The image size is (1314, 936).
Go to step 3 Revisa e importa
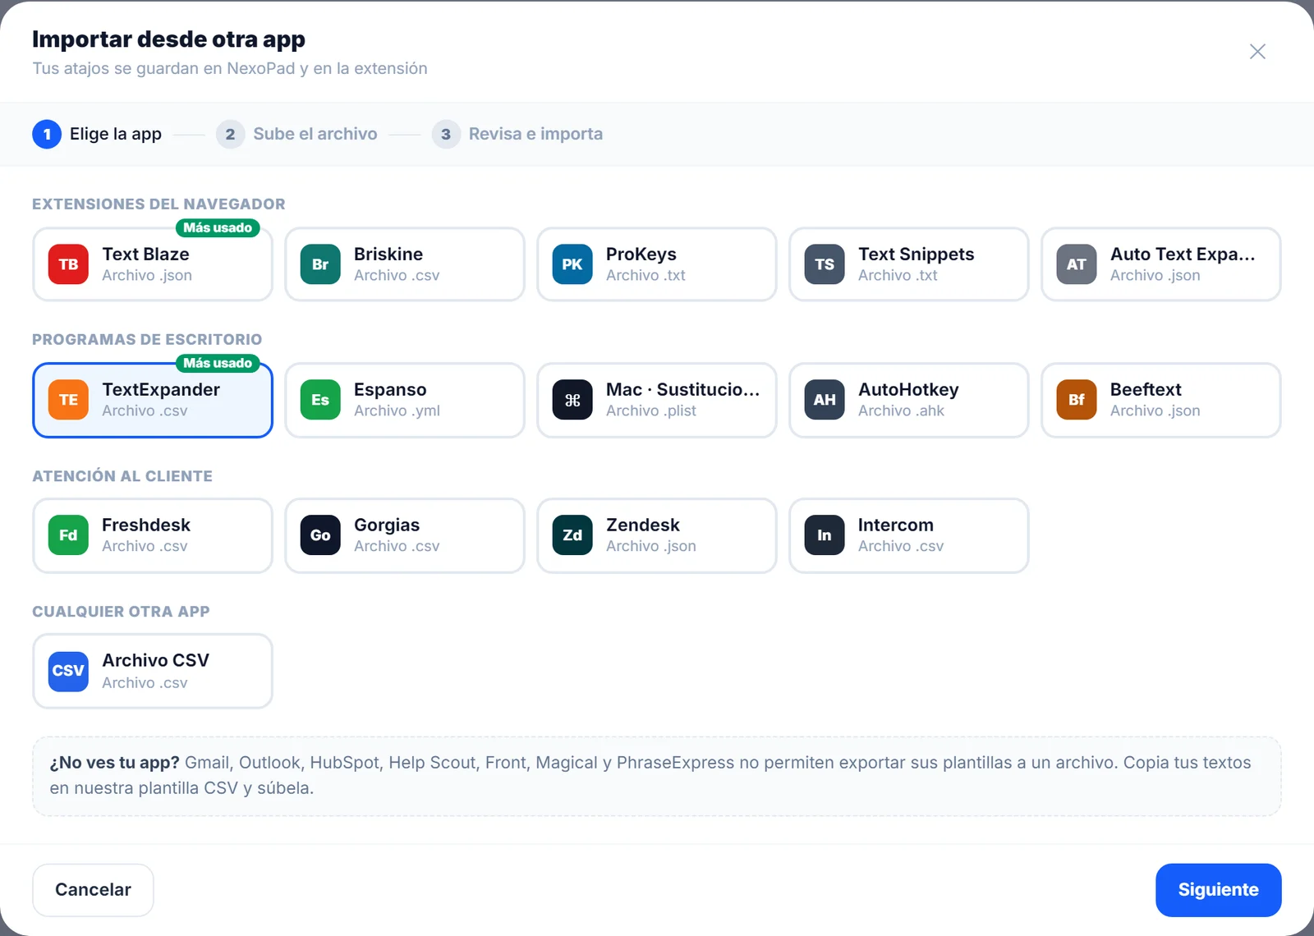point(517,134)
